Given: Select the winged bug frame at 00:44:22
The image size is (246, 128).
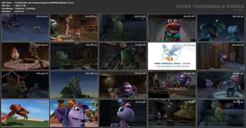Looking at the screenshot, I should (25, 85).
